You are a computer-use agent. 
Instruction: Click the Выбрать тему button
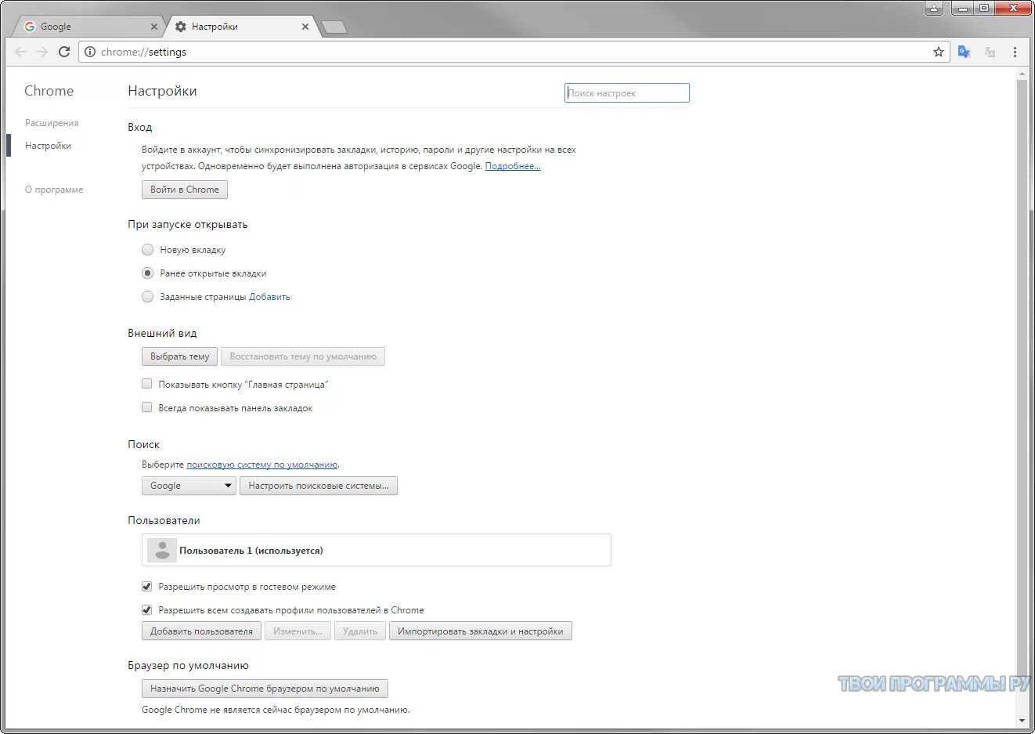click(x=179, y=356)
